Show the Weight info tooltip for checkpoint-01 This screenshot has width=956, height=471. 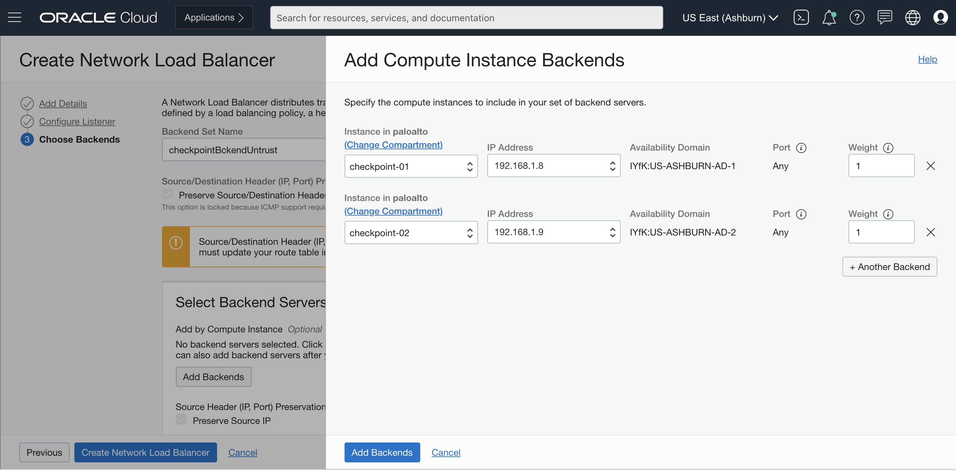point(888,148)
